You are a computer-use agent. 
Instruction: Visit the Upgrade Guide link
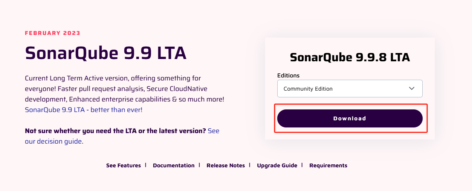coord(277,165)
